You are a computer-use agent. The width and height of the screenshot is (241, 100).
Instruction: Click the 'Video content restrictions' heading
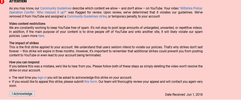click(27, 24)
